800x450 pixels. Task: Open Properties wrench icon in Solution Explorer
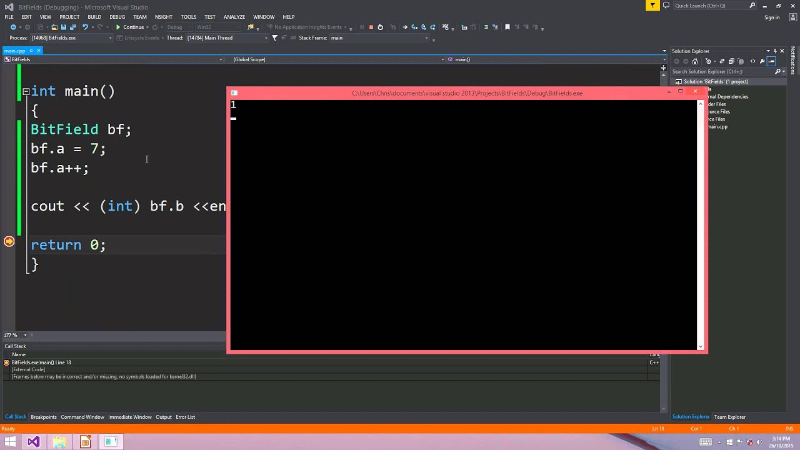(762, 61)
